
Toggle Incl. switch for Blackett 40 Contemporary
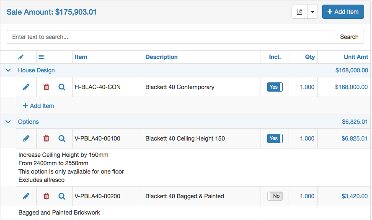click(x=275, y=87)
